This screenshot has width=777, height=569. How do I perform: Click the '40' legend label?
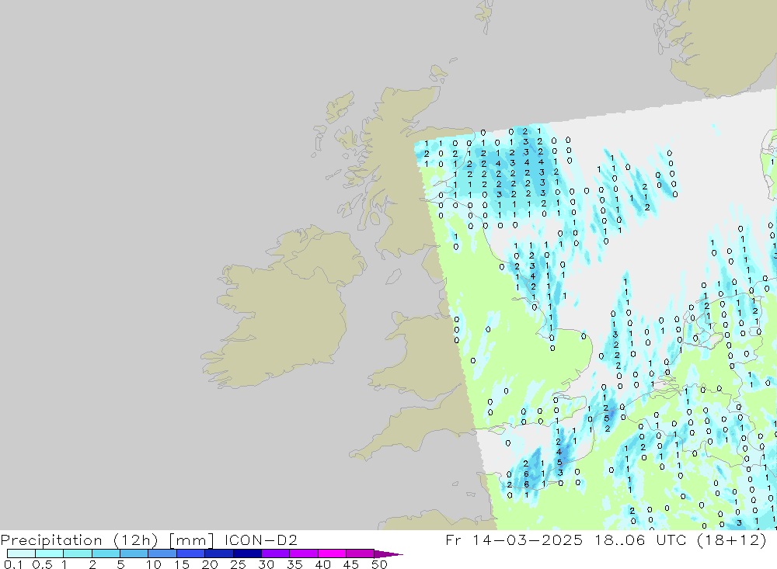coord(322,564)
